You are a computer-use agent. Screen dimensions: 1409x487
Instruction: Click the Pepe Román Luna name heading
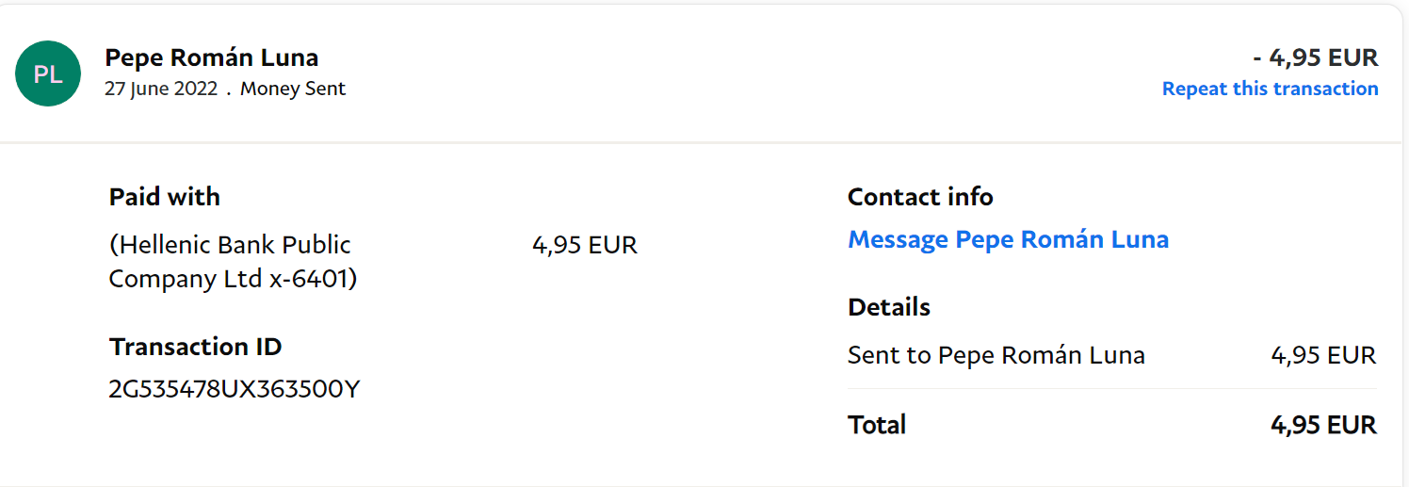(x=211, y=57)
